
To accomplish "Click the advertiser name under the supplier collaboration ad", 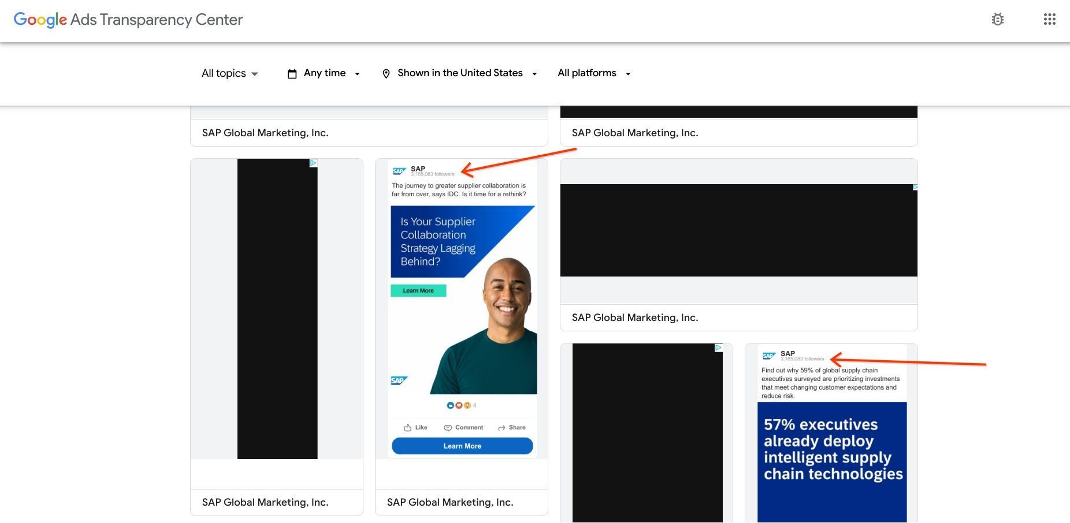I will point(450,502).
